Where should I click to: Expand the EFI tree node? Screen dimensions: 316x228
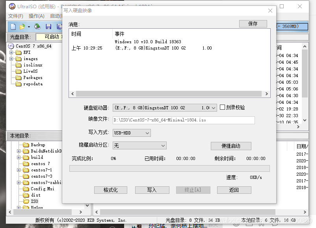point(11,52)
